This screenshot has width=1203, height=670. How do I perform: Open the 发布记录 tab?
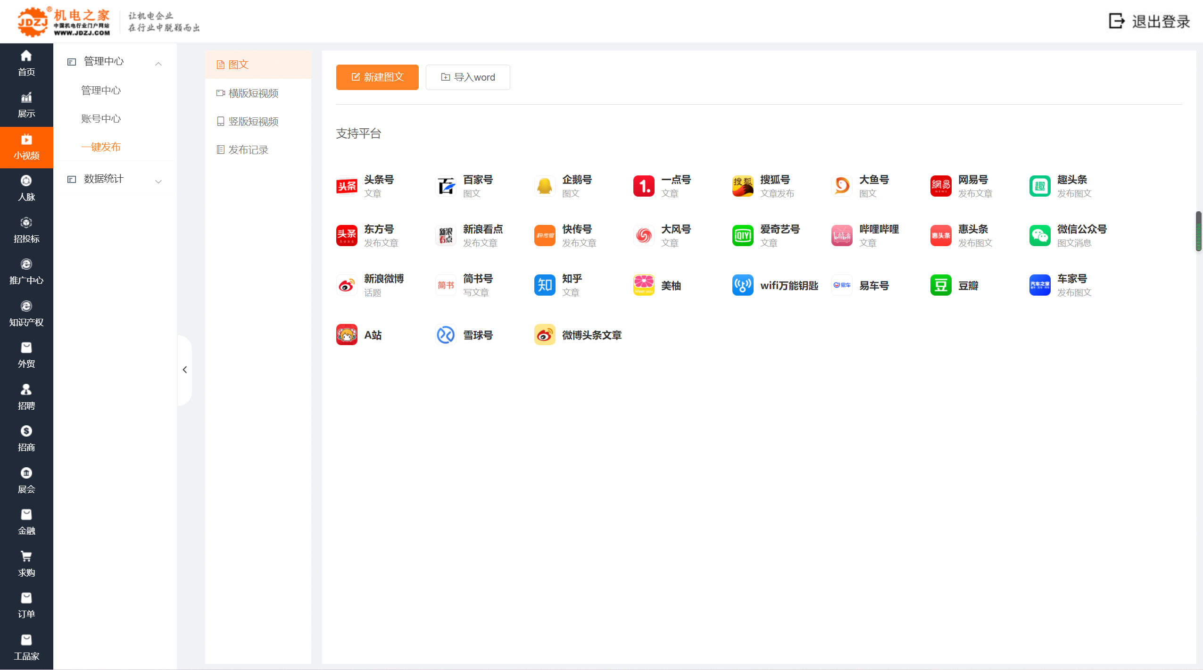248,150
